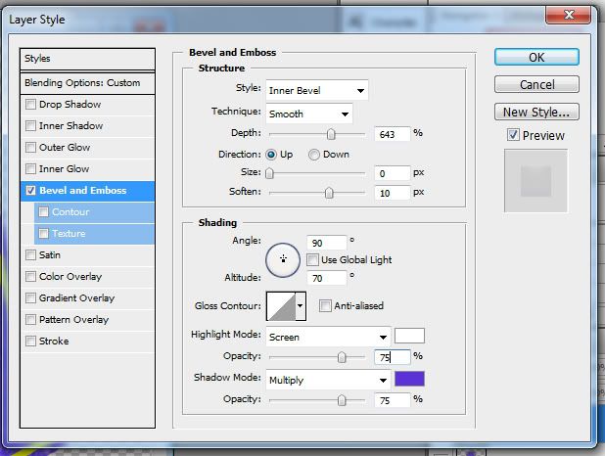Screen dimensions: 605x456
Task: Tick the Inner Shadow checkbox
Action: (30, 126)
